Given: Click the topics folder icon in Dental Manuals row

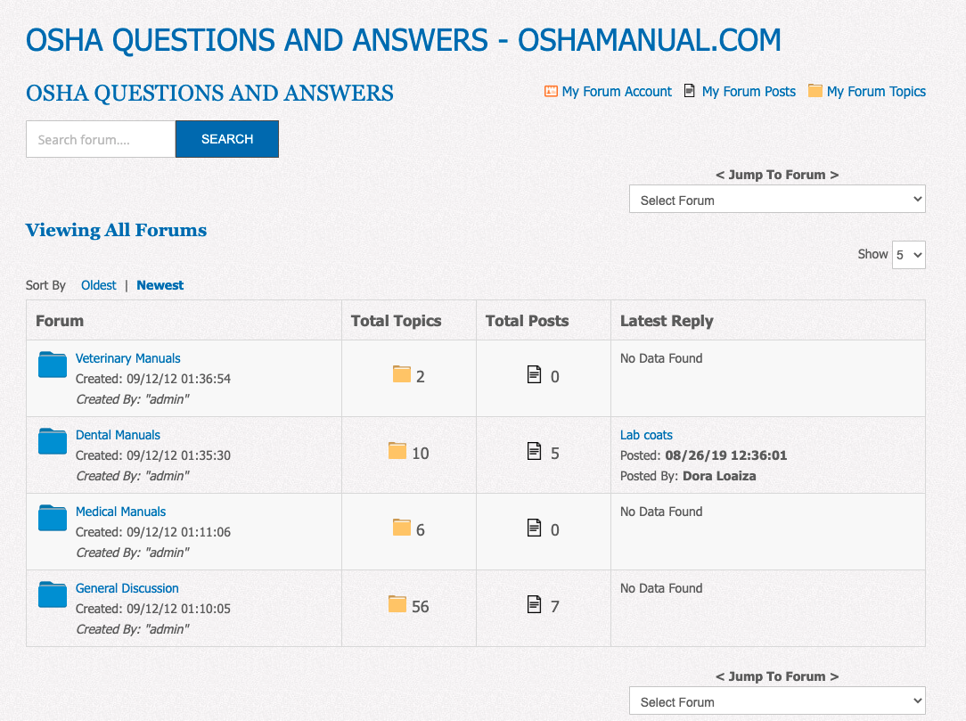Looking at the screenshot, I should pos(397,450).
